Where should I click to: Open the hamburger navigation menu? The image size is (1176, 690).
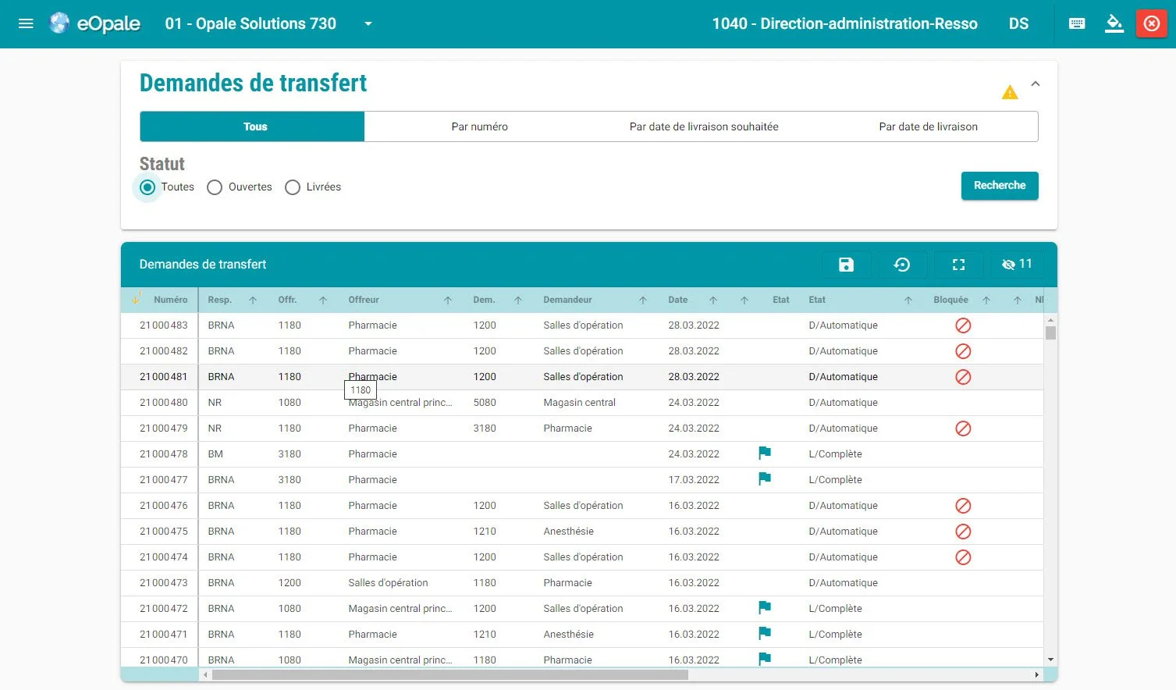[x=26, y=23]
